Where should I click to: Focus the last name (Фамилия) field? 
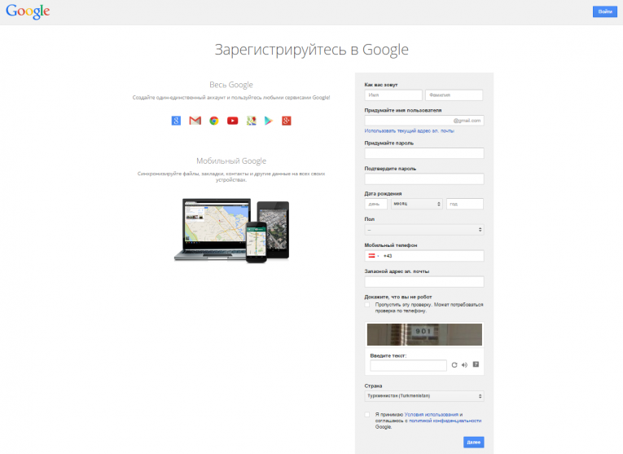454,95
